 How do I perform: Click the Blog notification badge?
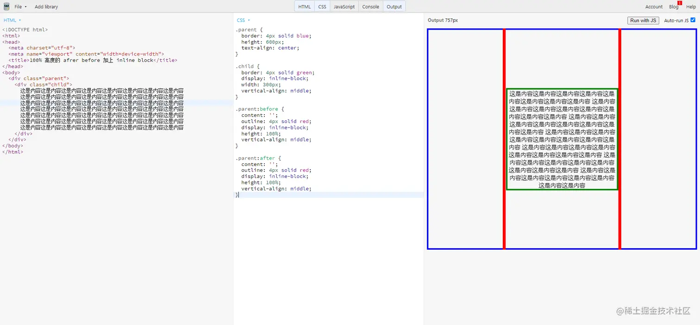coord(680,3)
